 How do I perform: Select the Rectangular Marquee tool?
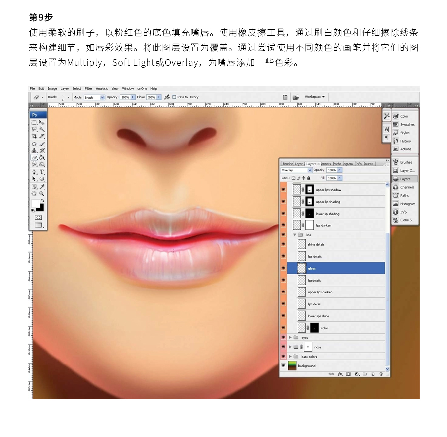(x=34, y=123)
